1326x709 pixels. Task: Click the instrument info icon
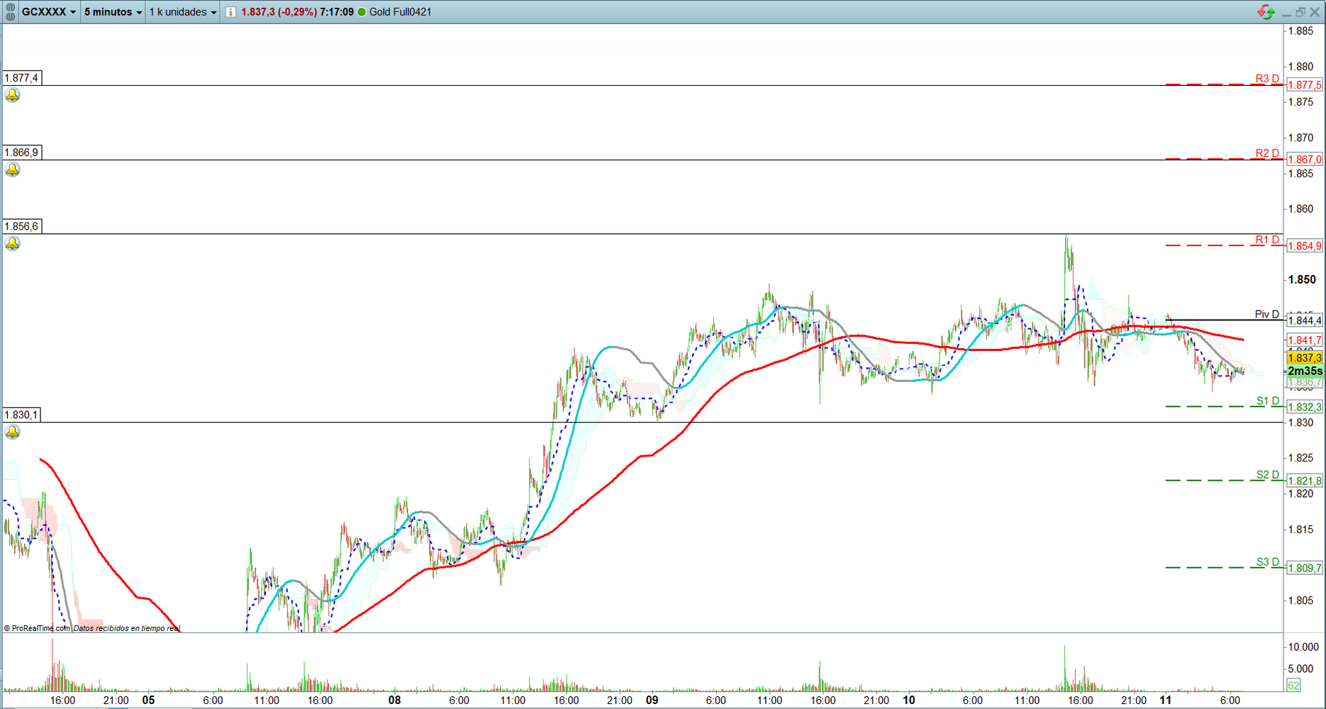click(x=230, y=12)
